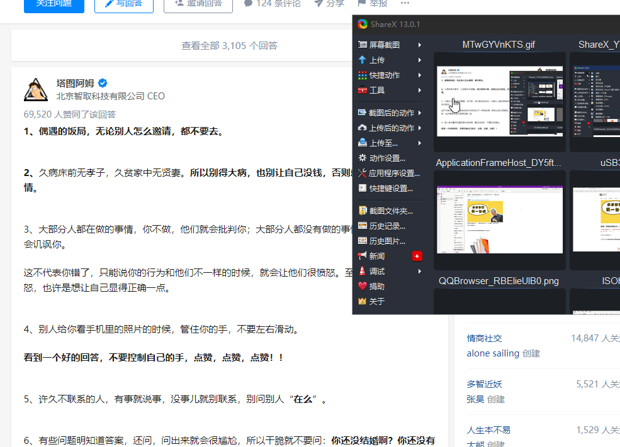
Task: Click the 历史图片 image history icon
Action: click(x=362, y=241)
